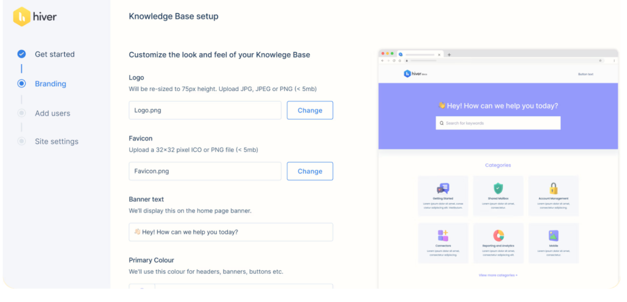
Task: Open the Get started step
Action: coord(54,54)
